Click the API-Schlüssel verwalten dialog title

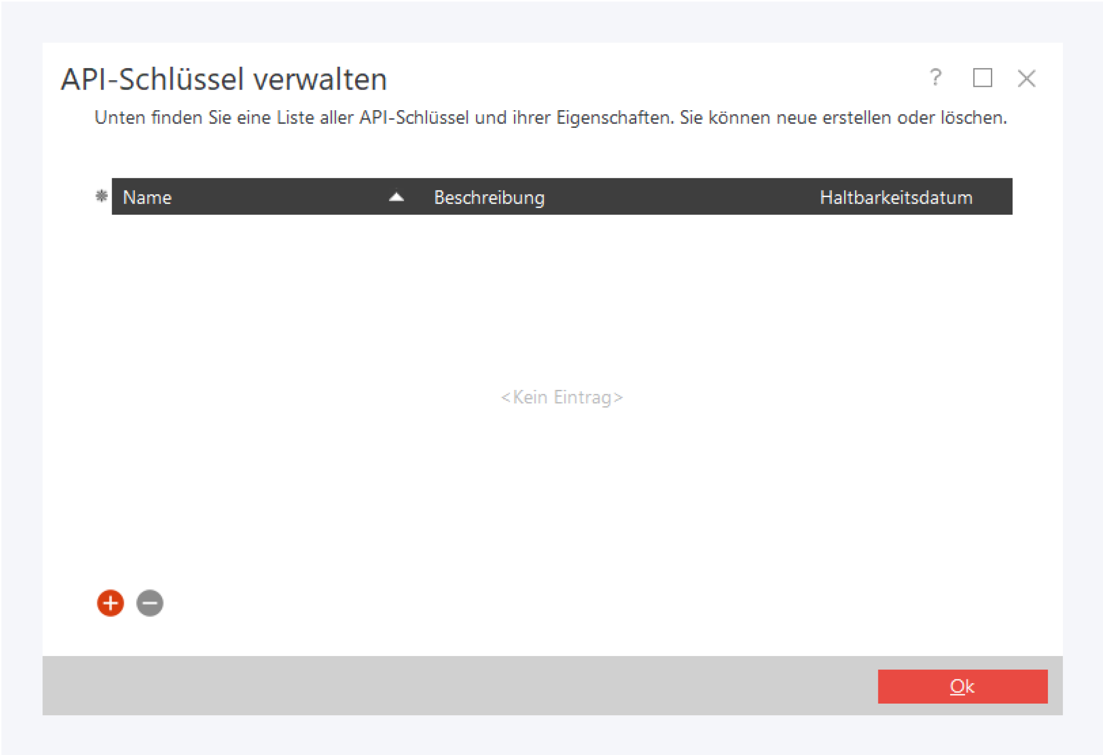click(224, 79)
